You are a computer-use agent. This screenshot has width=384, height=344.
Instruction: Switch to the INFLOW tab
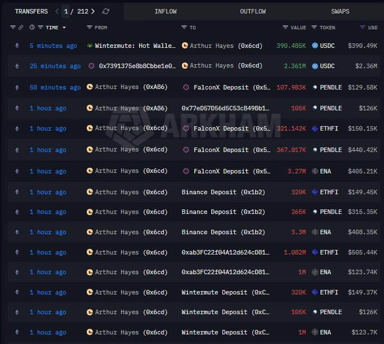[166, 11]
